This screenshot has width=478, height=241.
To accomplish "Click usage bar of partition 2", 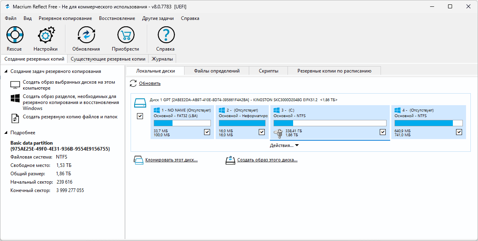I will pyautogui.click(x=242, y=123).
